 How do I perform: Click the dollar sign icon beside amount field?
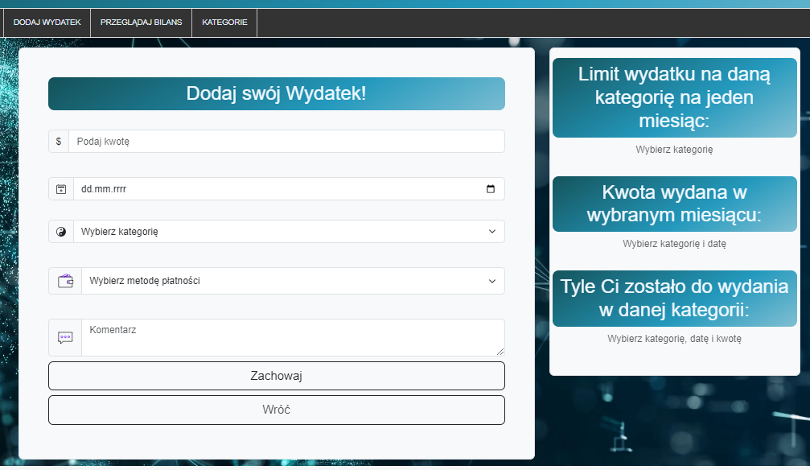(59, 142)
